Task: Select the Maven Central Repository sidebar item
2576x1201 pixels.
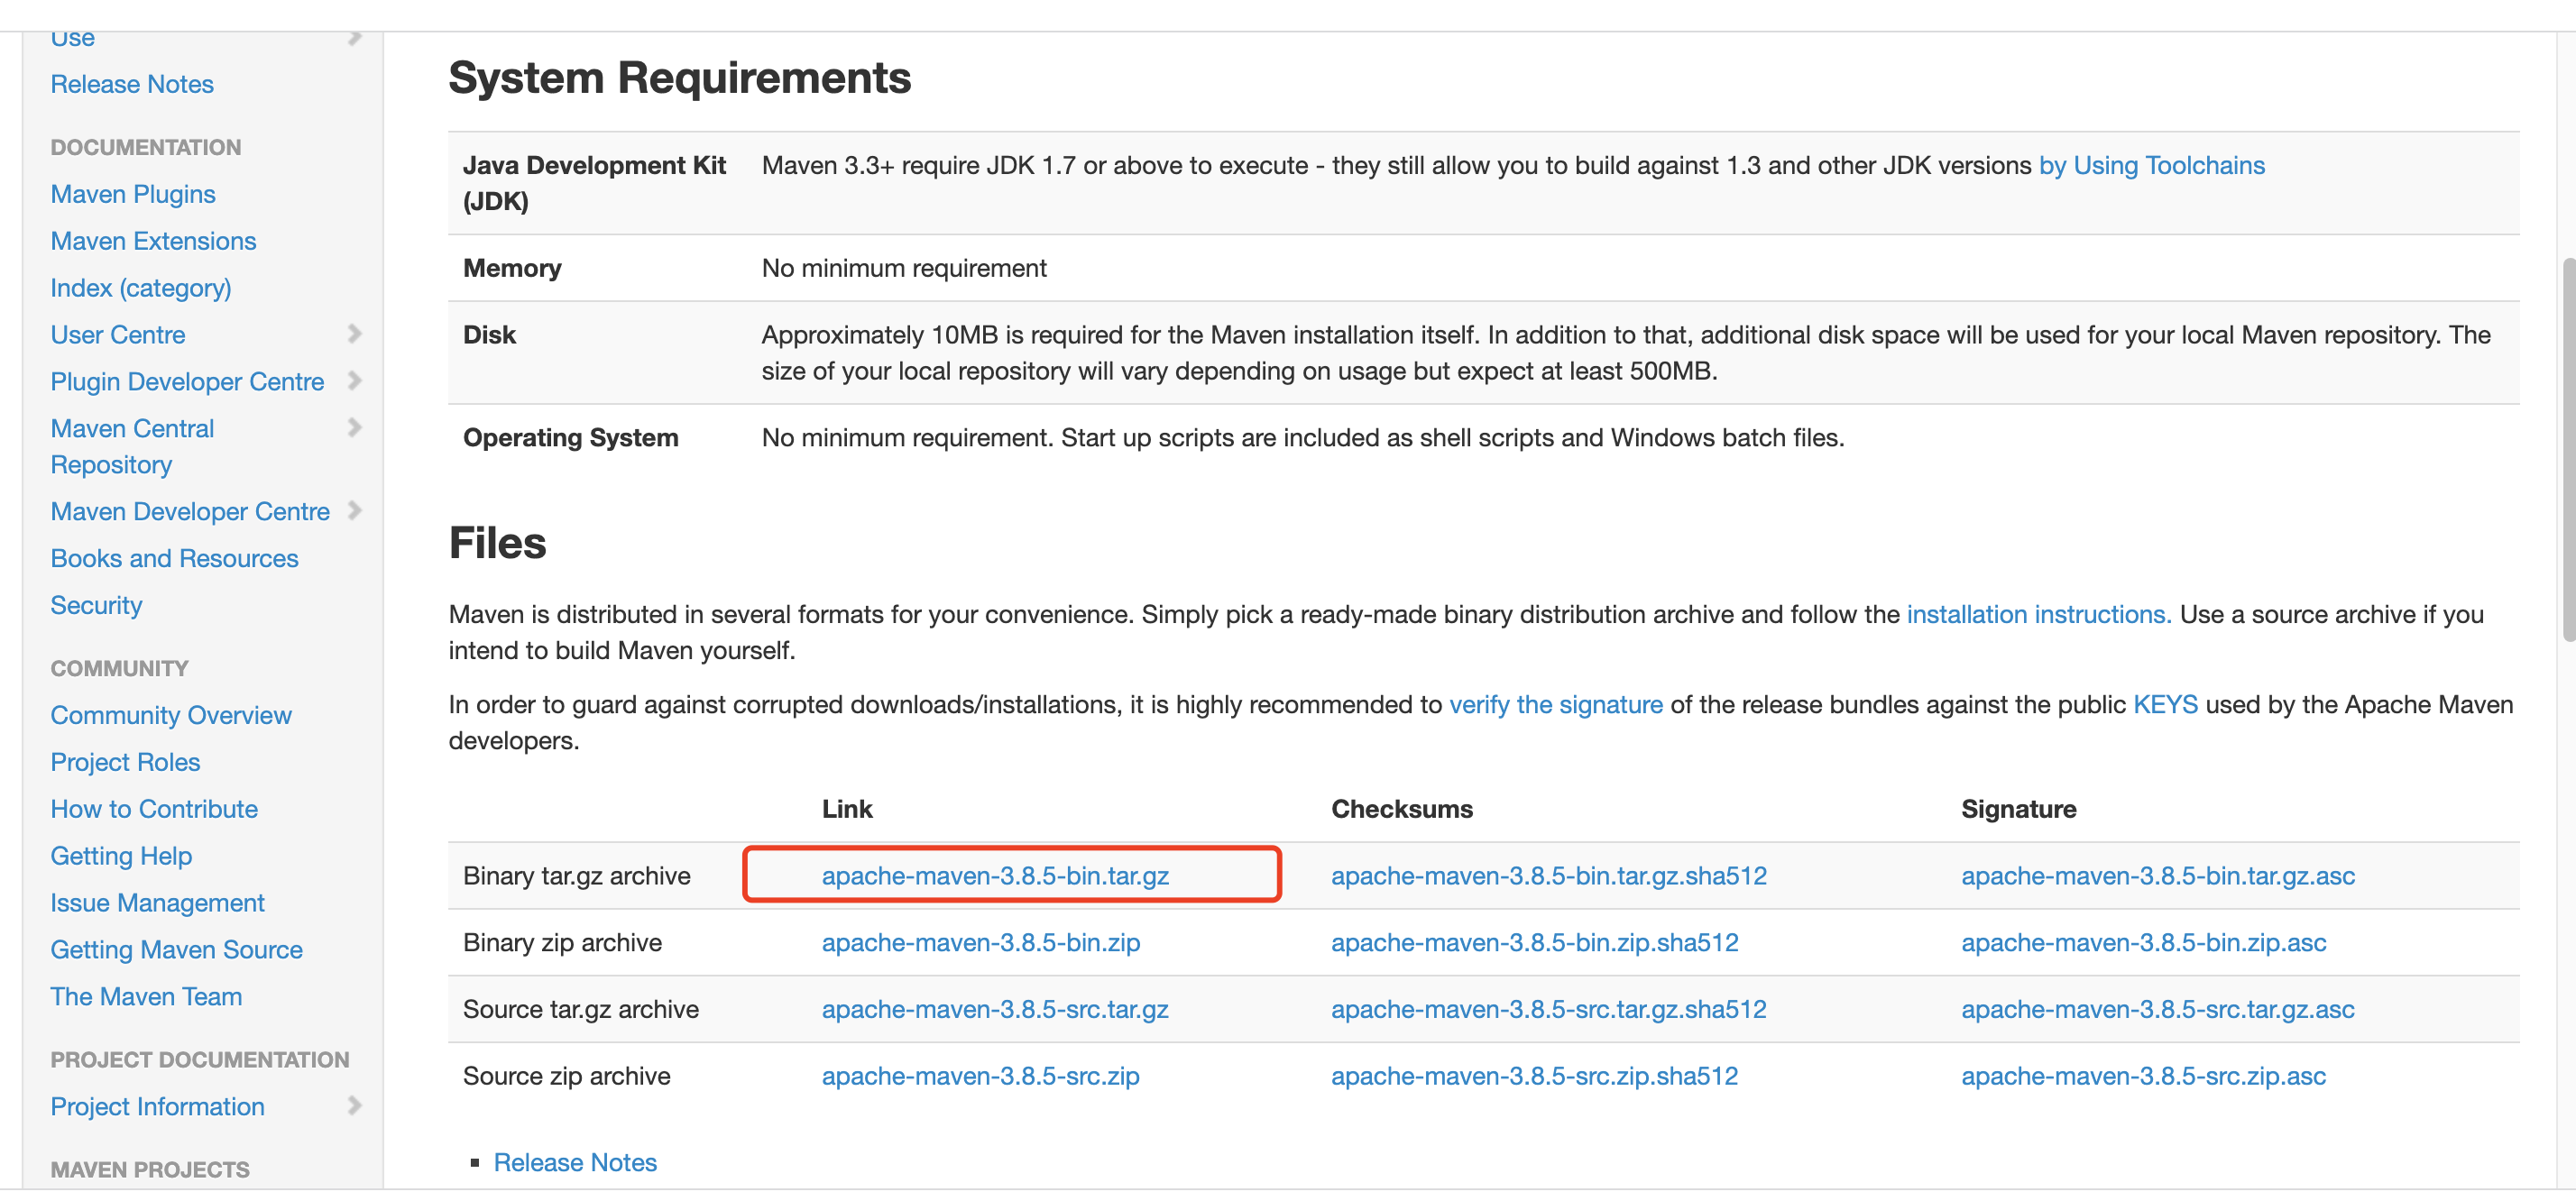Action: [x=132, y=444]
